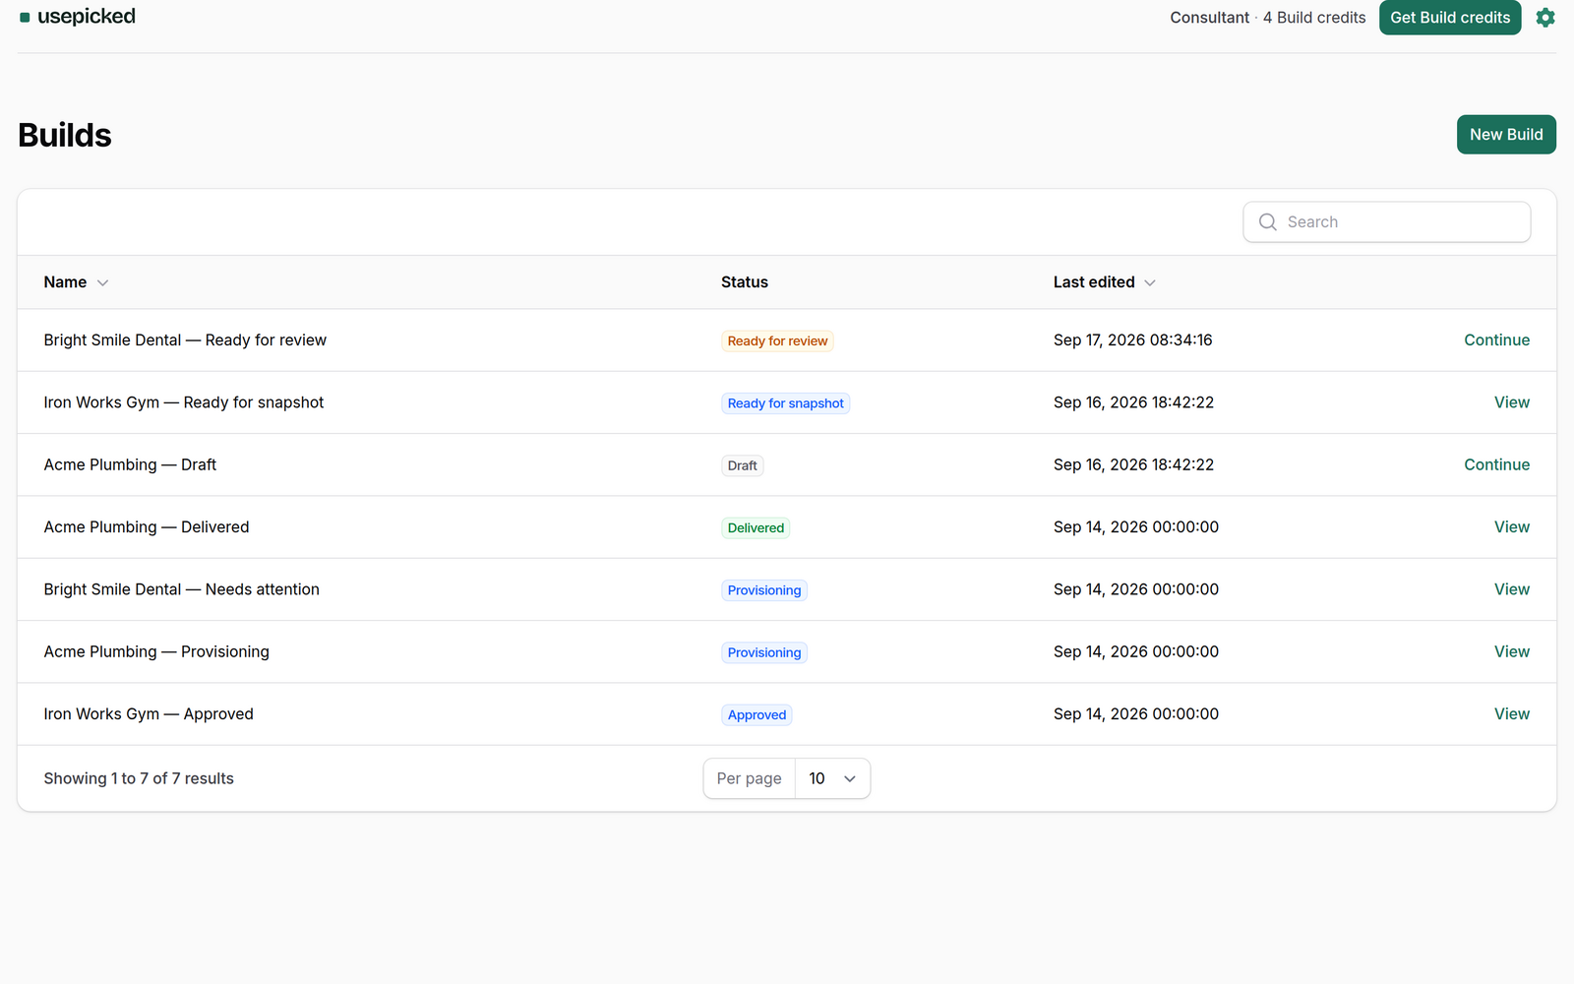Click the Ready for snapshot status badge
Screen dimensions: 1574x984
click(x=785, y=403)
